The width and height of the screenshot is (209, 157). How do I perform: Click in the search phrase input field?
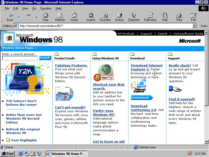(20, 58)
